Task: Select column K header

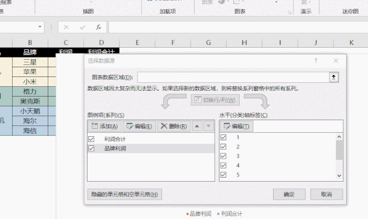Action: (x=351, y=43)
